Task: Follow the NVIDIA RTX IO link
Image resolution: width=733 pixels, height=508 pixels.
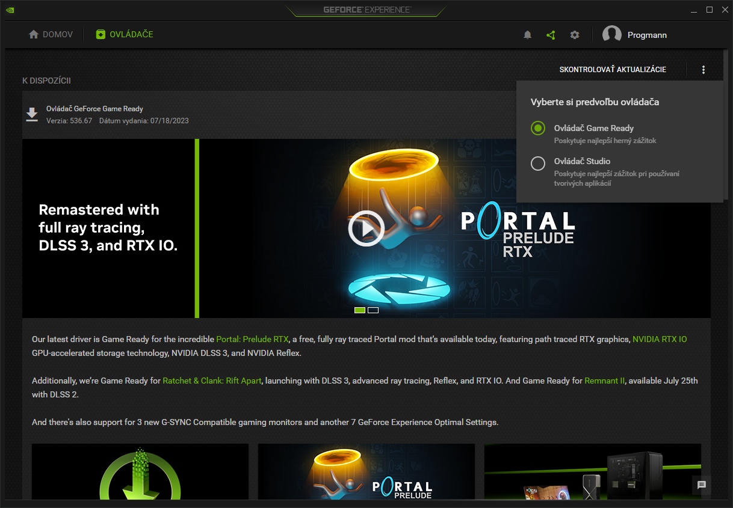Action: pos(659,339)
